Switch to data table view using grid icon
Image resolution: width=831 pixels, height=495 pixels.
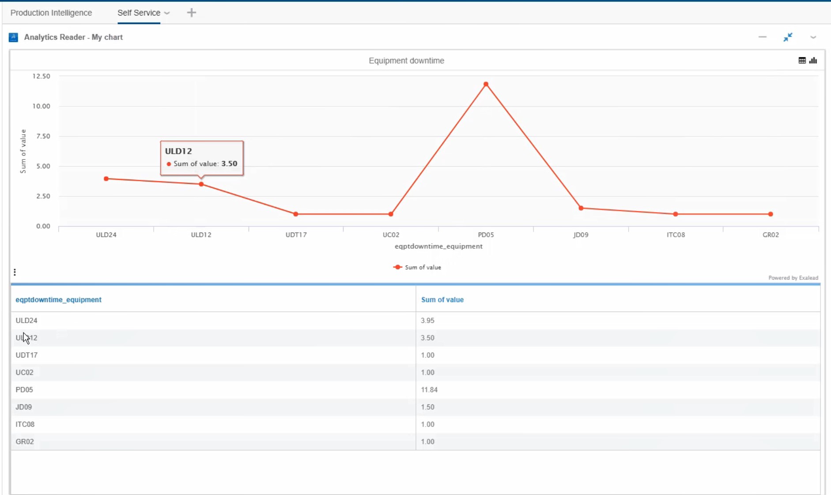coord(802,60)
